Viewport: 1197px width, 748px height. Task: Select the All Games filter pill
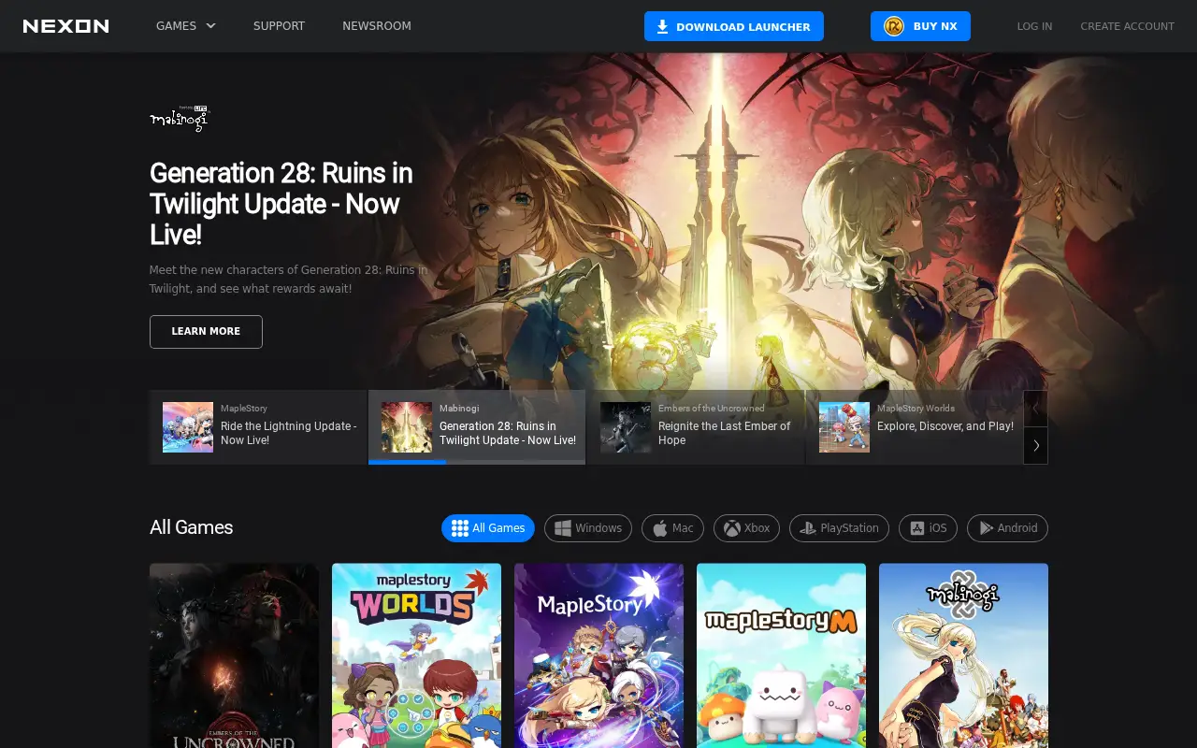(x=488, y=528)
